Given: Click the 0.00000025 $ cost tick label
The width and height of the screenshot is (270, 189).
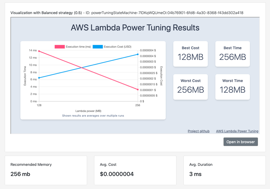Looking at the screenshot, I should click(149, 73).
